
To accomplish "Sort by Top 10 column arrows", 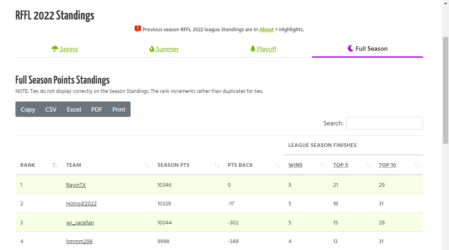I will point(417,165).
